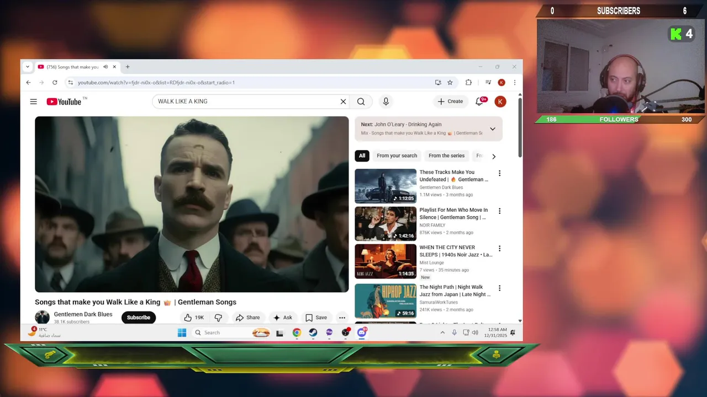Open the video's more actions ellipsis

tap(342, 318)
